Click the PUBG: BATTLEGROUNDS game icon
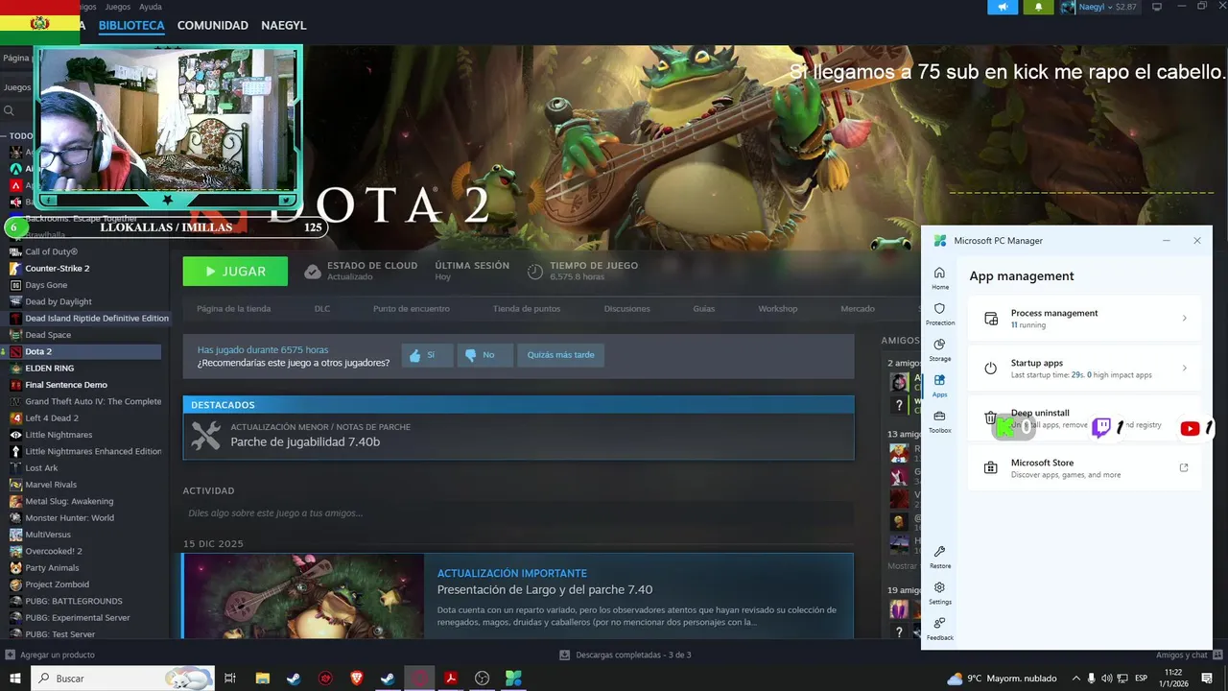The image size is (1228, 691). (15, 601)
